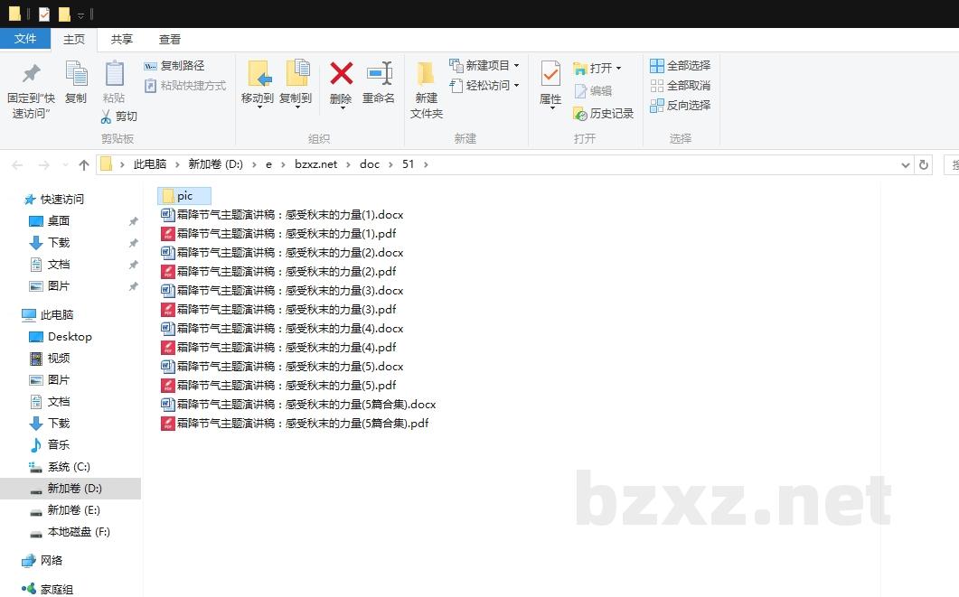Click the Copy icon in clipboard group
The height and width of the screenshot is (597, 959).
(x=76, y=74)
